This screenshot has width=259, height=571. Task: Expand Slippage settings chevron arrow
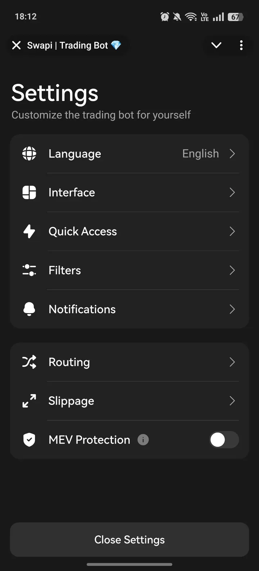click(232, 401)
